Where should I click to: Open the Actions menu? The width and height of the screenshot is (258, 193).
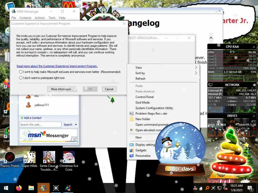[40, 18]
